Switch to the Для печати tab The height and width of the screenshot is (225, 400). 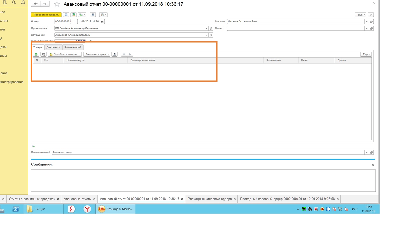53,47
